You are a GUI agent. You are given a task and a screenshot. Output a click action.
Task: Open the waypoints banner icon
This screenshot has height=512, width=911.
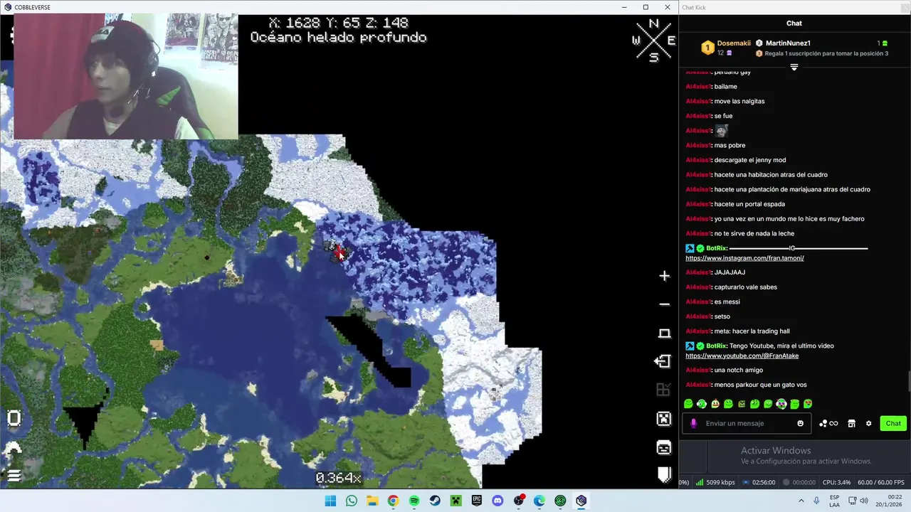click(664, 475)
